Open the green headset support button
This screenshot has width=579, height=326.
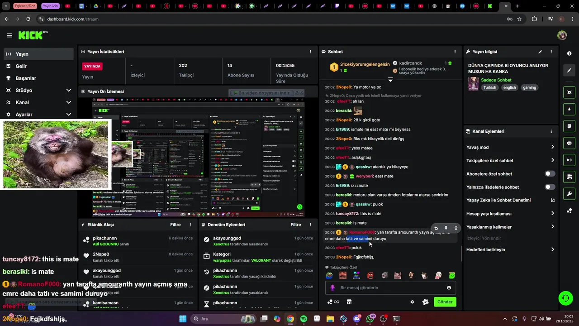coord(565,298)
